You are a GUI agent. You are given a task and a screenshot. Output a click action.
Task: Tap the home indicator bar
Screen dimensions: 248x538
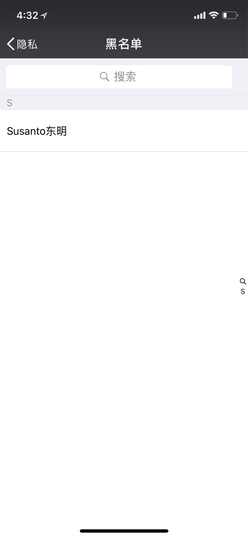[124, 531]
